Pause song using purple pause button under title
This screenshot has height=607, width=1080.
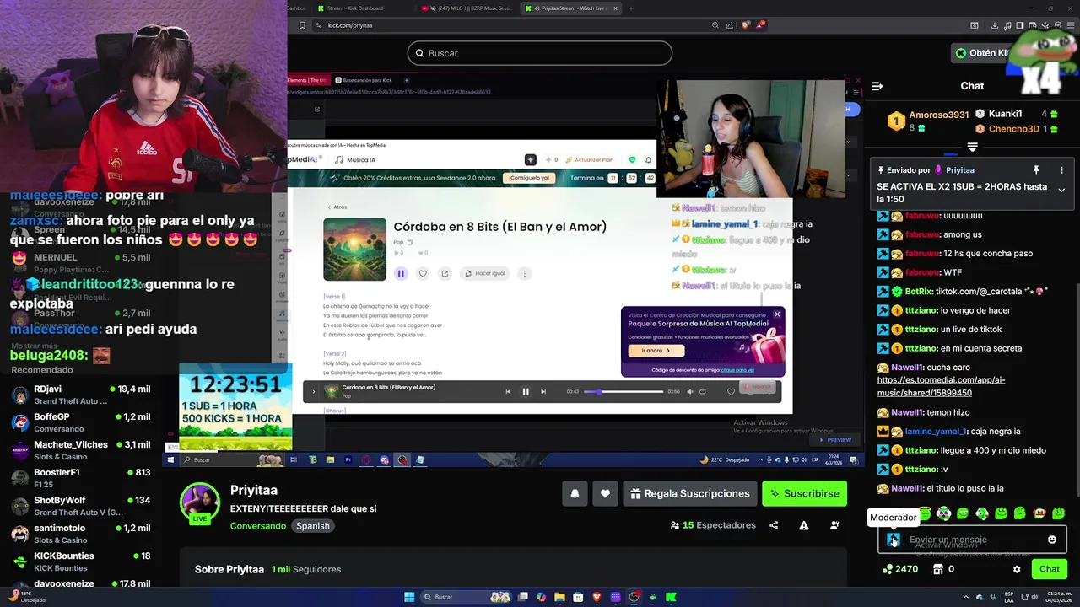401,273
